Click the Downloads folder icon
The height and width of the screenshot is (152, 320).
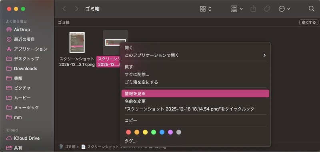click(9, 69)
